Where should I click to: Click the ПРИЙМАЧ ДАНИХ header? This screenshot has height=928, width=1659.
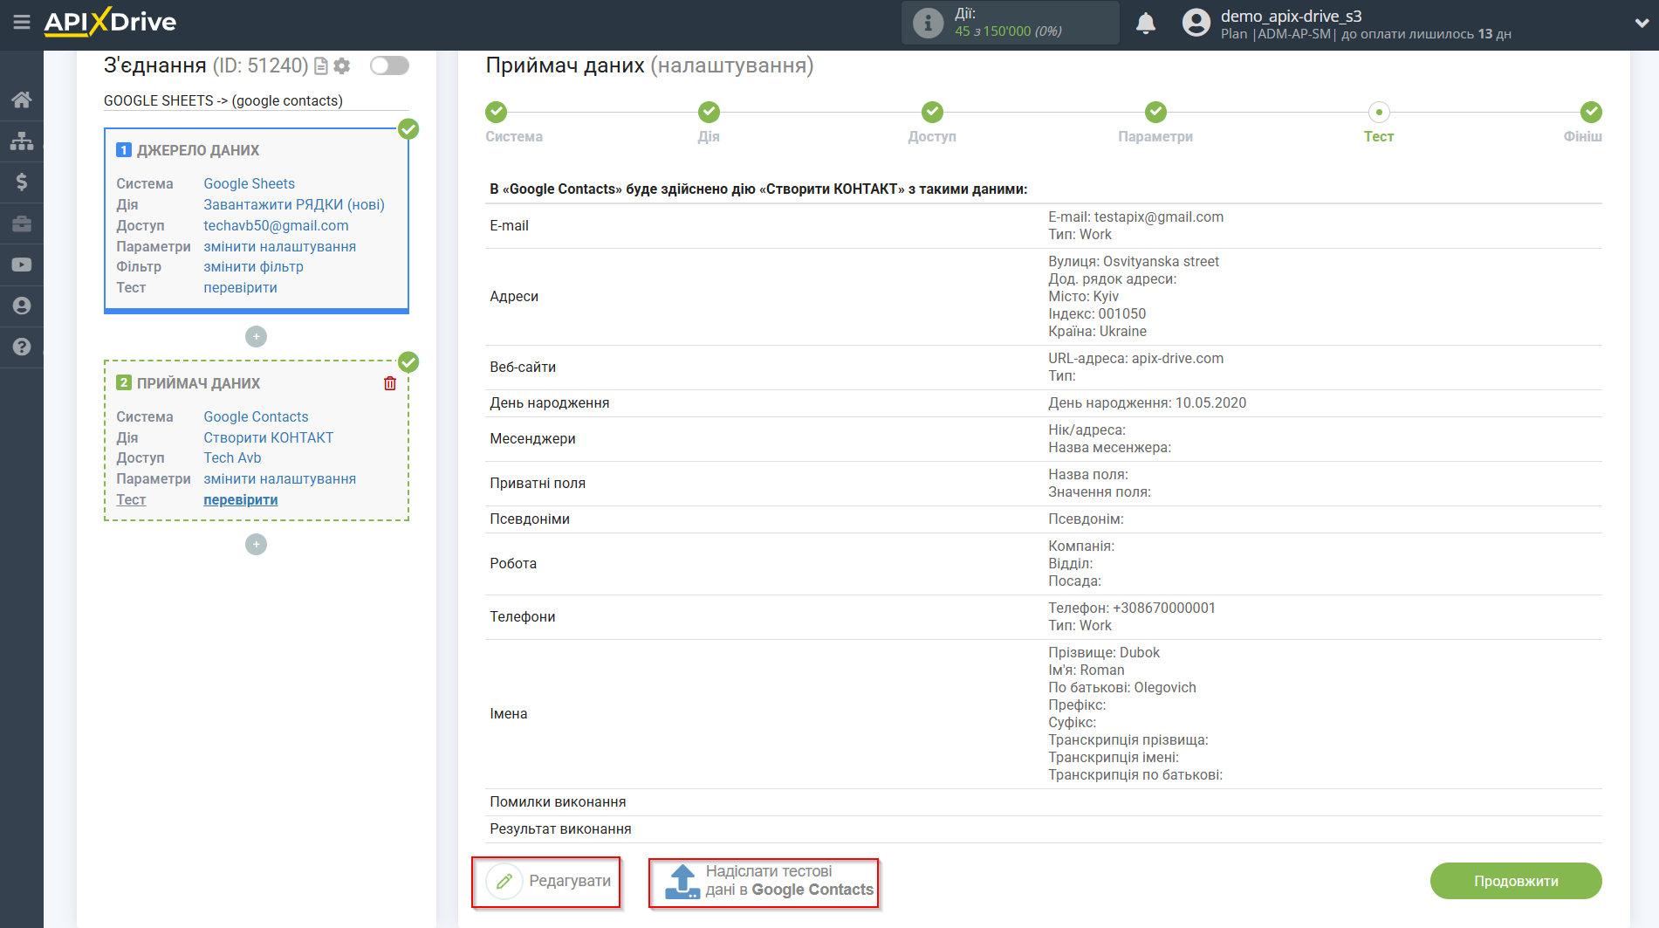click(198, 383)
